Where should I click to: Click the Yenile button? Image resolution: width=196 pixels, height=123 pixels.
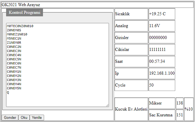point(37,118)
